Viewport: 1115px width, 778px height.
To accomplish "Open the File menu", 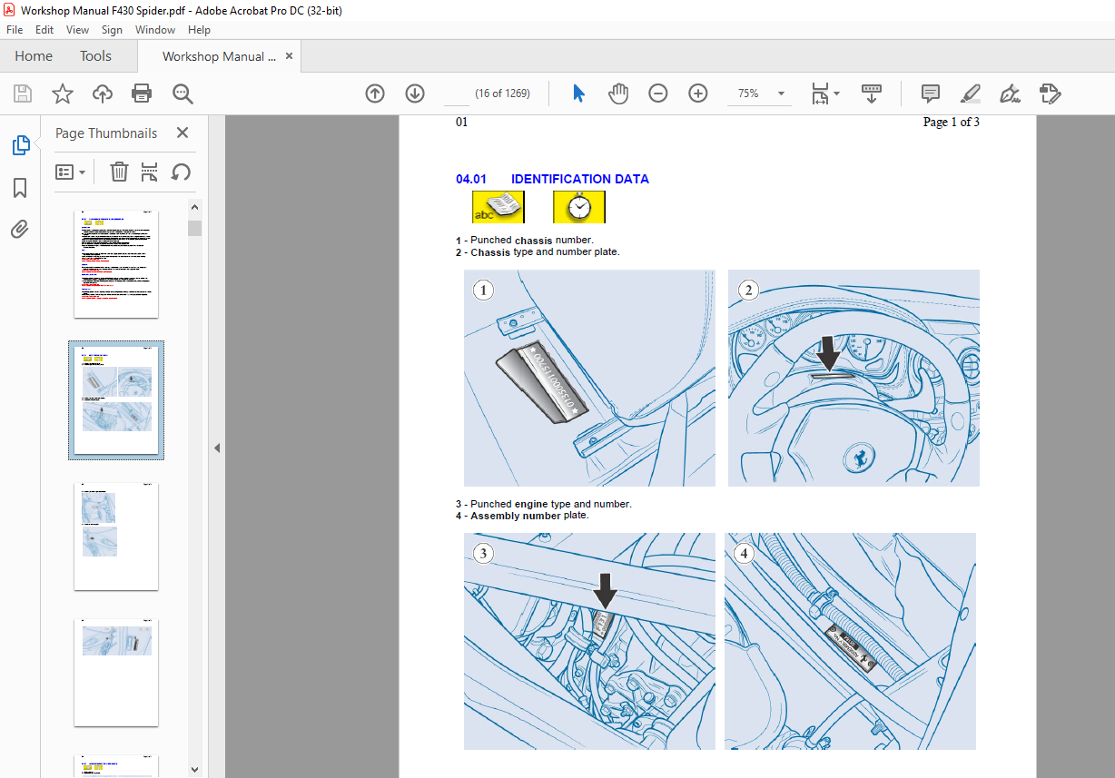I will [15, 29].
